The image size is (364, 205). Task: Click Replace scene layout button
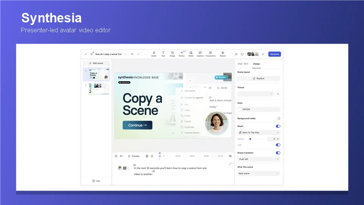[259, 79]
